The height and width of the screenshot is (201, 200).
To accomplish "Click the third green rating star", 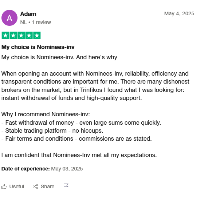I will click(x=21, y=35).
